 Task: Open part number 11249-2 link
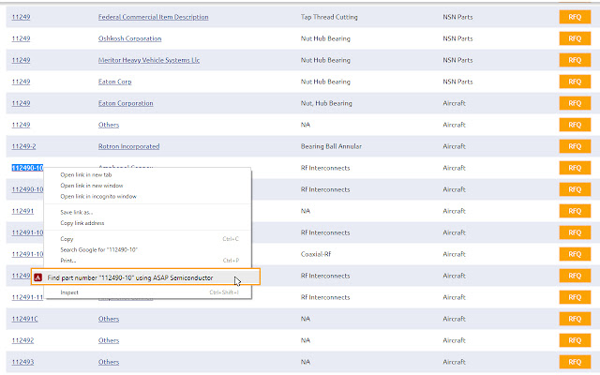point(23,146)
